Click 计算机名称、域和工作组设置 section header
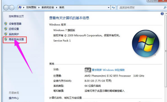This screenshot has width=167, height=102. 65,98
